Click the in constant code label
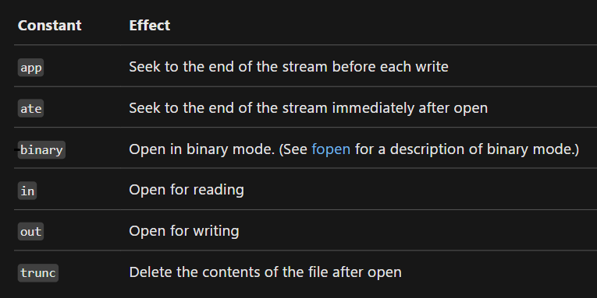The height and width of the screenshot is (298, 597). click(x=27, y=191)
